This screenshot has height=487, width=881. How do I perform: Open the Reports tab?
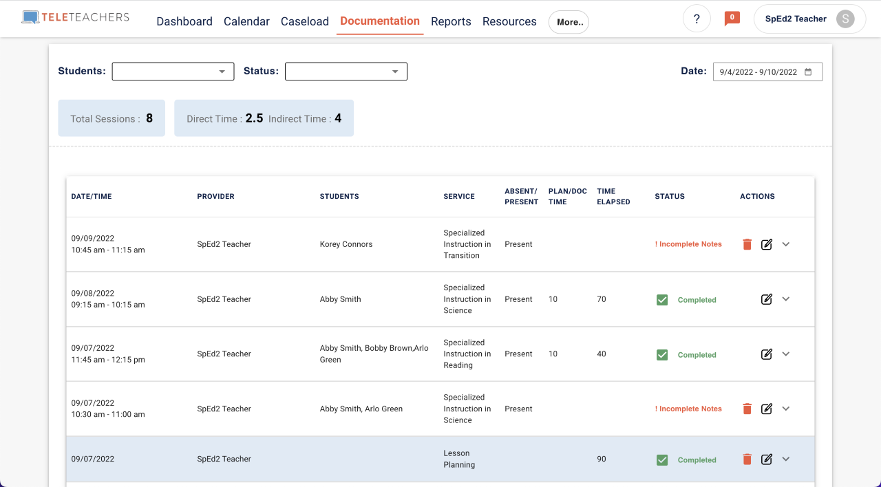451,21
